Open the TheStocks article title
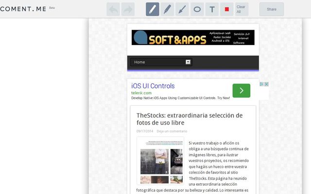The width and height of the screenshot is (311, 194). point(190,119)
